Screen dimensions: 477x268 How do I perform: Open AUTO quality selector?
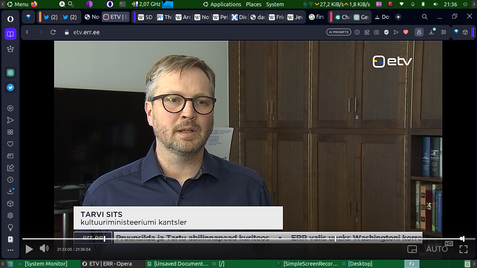[x=437, y=249]
